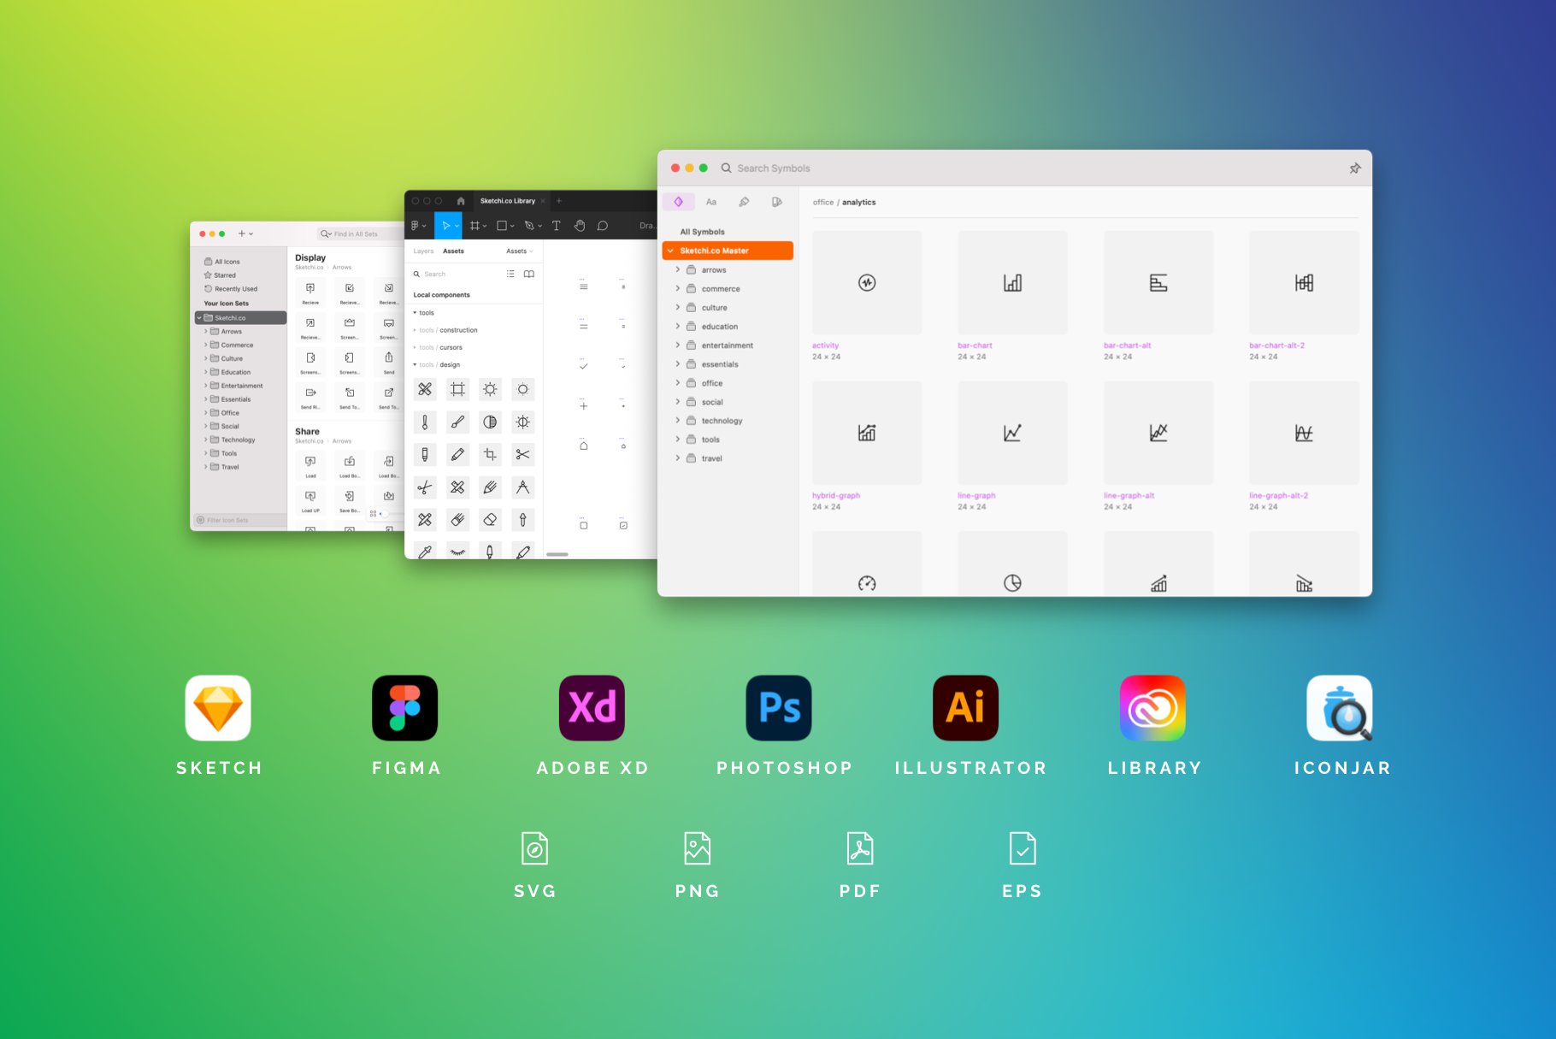1556x1039 pixels.
Task: Open the IconJar plus add menu
Action: click(245, 233)
